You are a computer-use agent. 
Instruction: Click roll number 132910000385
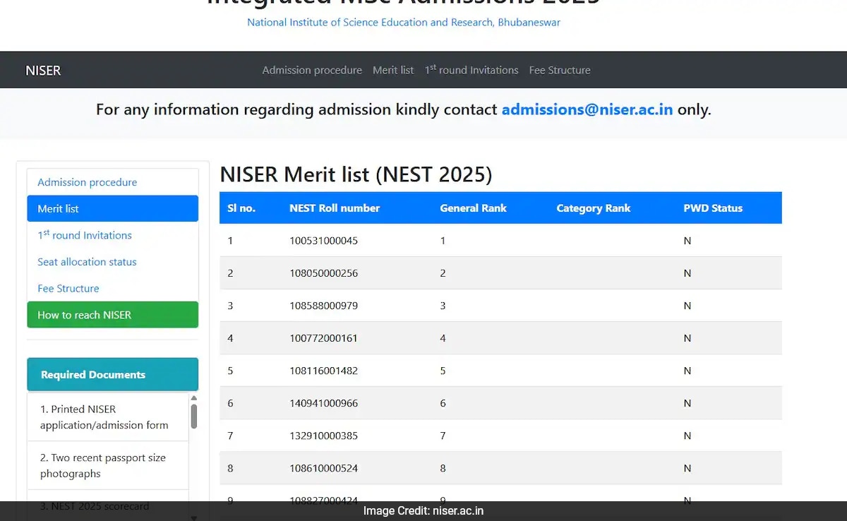coord(323,436)
